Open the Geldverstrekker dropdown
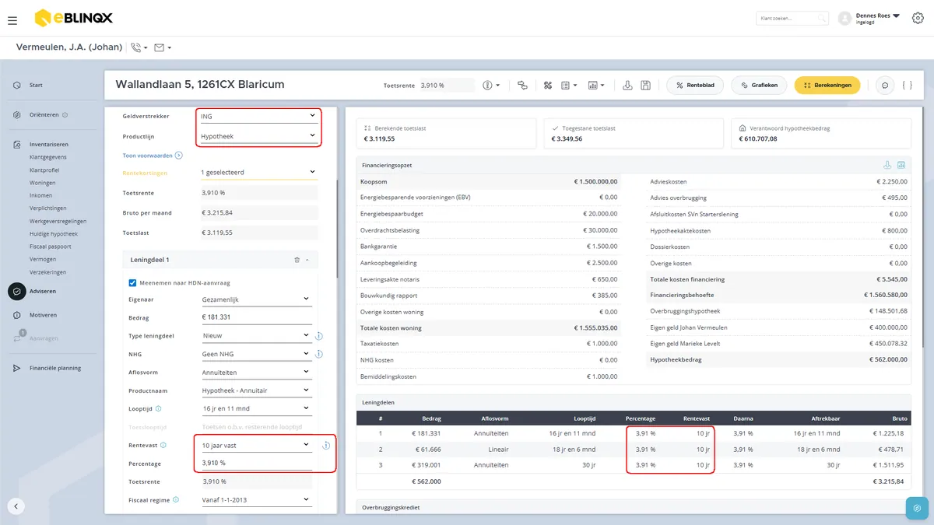The width and height of the screenshot is (934, 525). click(258, 116)
